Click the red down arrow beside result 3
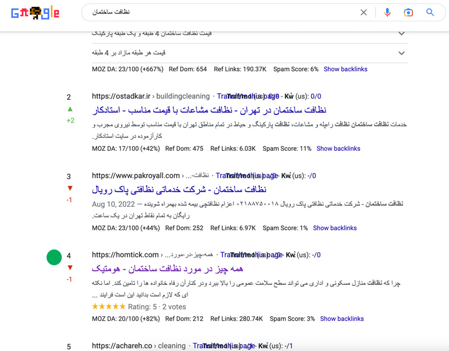 coord(70,188)
